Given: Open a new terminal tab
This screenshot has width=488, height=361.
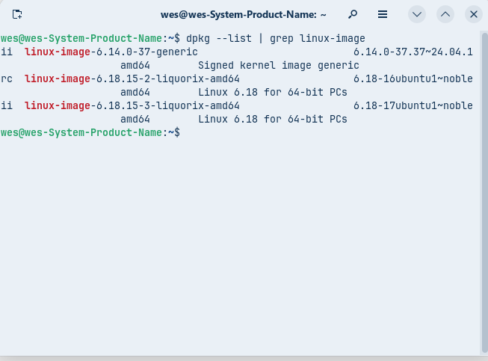Looking at the screenshot, I should [x=17, y=14].
